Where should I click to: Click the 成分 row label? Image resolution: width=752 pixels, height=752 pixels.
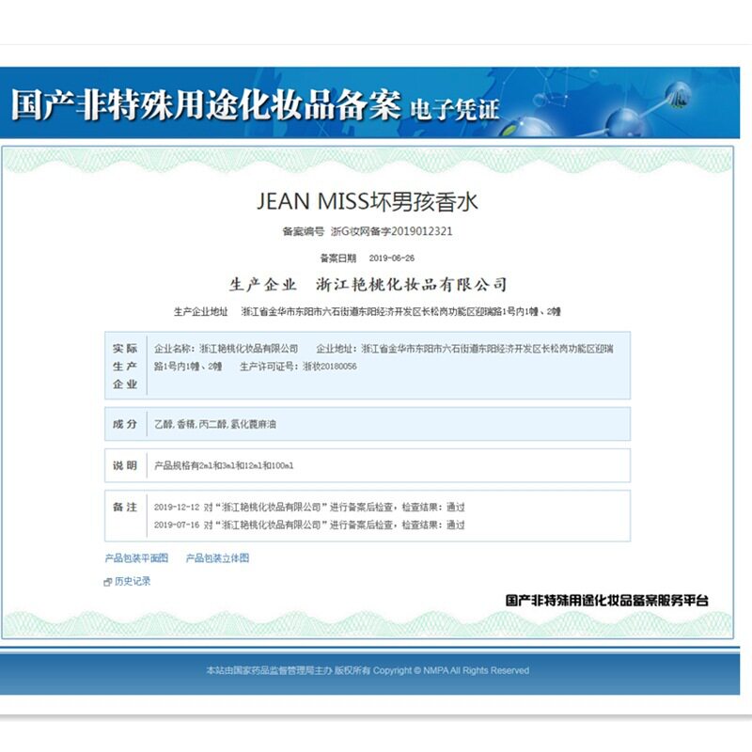(125, 424)
